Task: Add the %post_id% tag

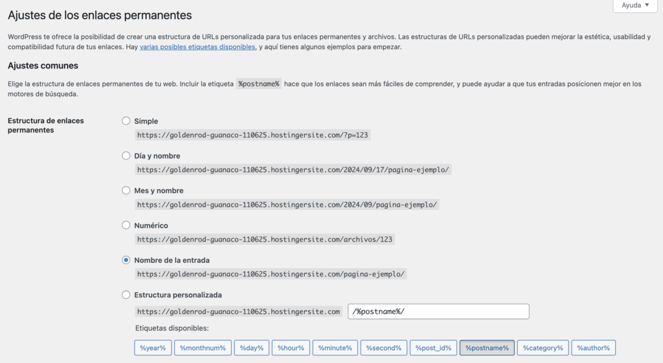Action: pyautogui.click(x=434, y=348)
